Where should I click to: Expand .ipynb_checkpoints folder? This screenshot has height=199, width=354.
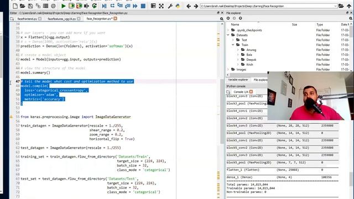(x=228, y=30)
